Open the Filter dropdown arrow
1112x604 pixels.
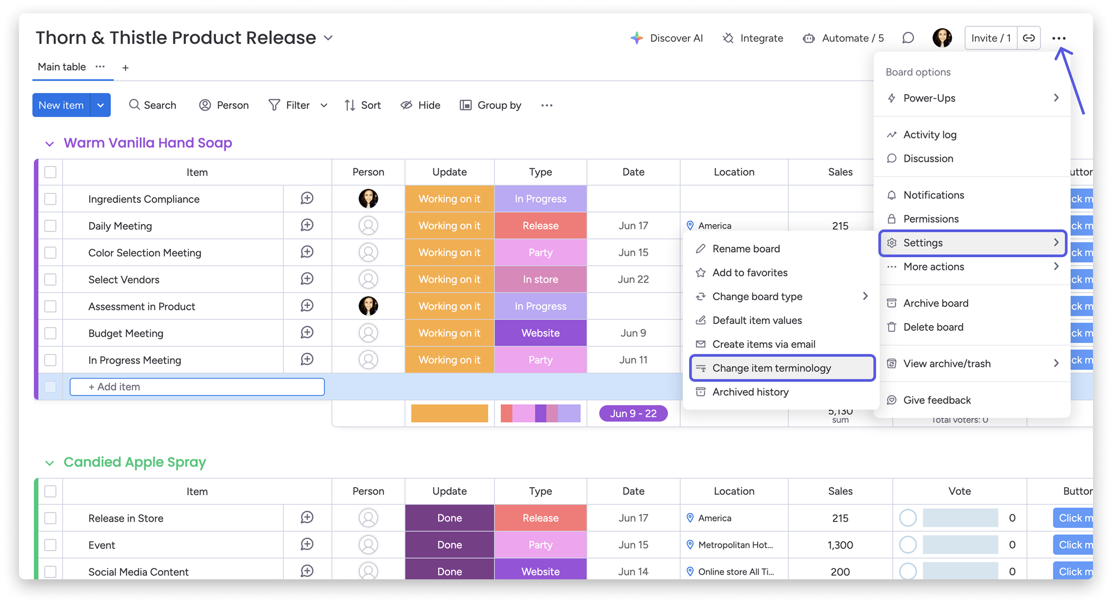[324, 105]
